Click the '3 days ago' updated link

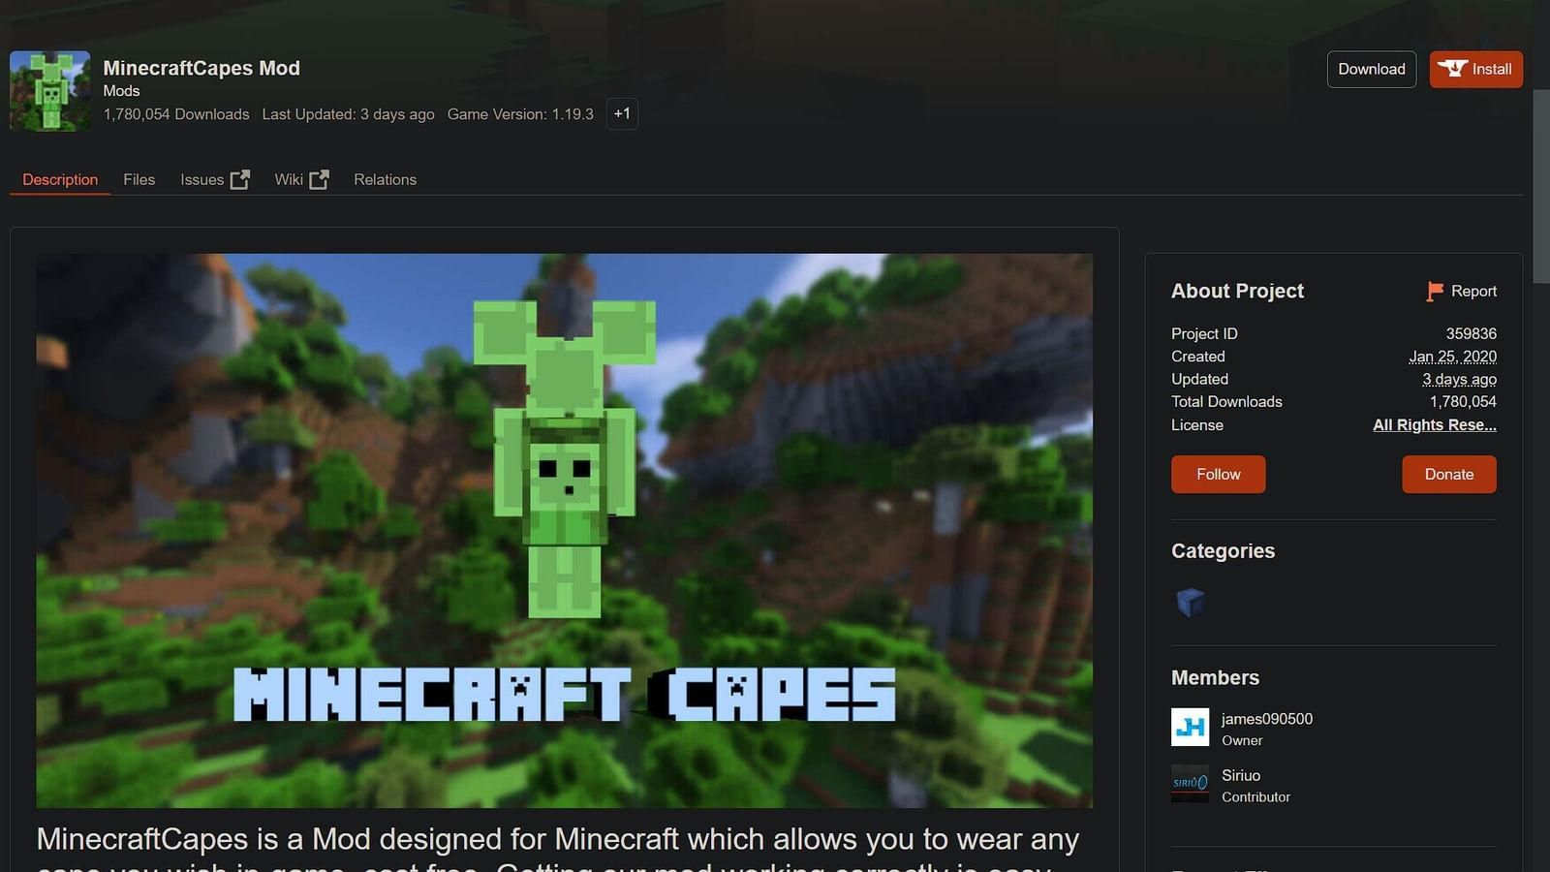point(1459,379)
